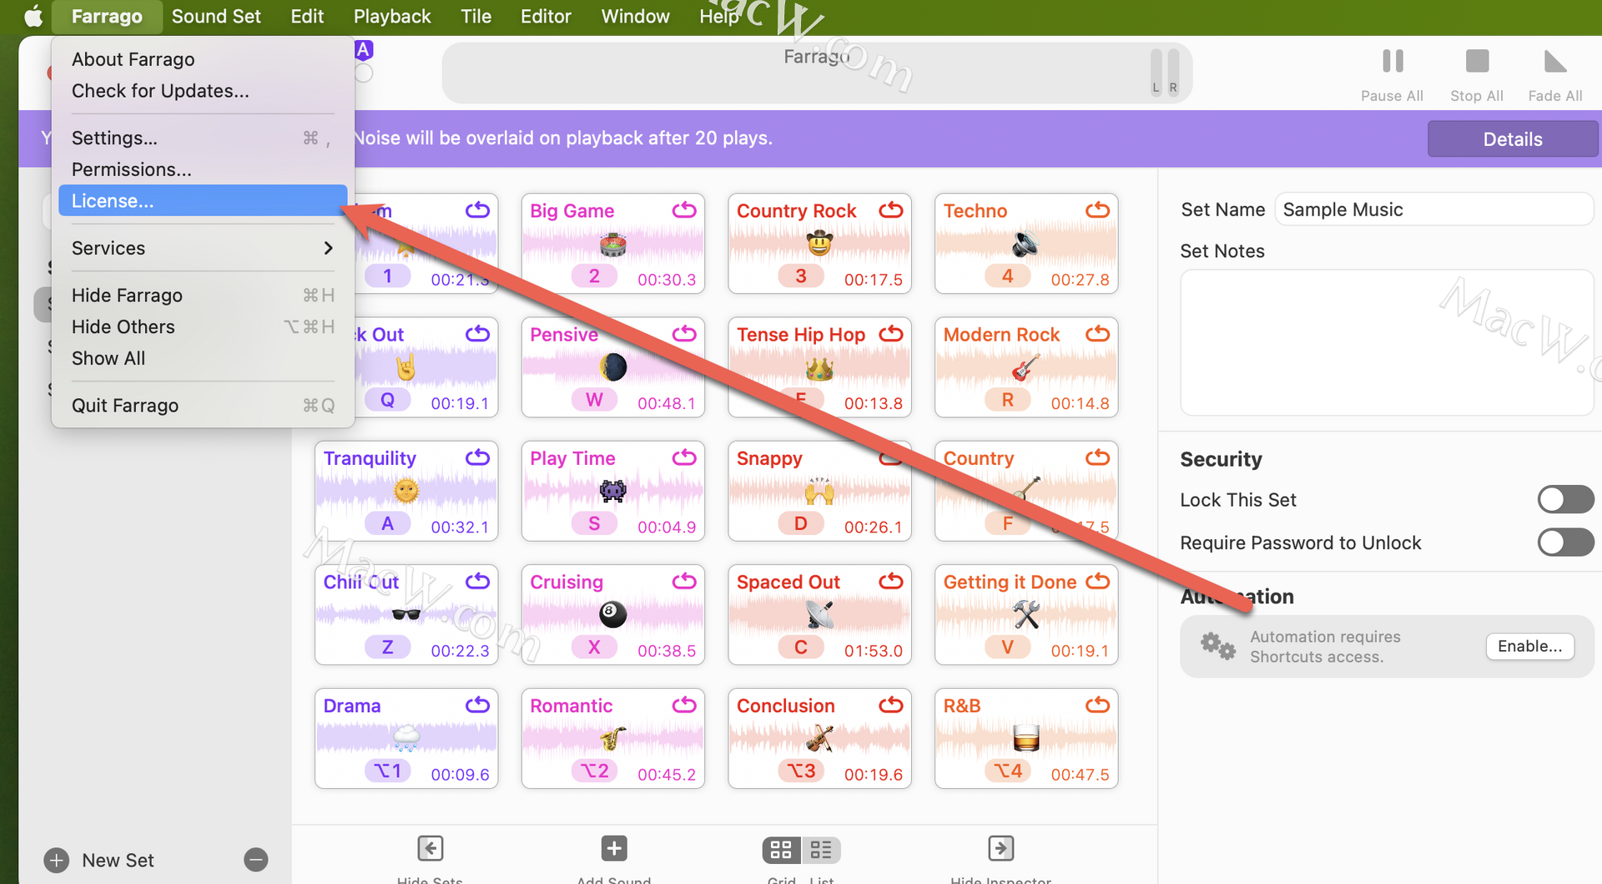This screenshot has width=1602, height=884.
Task: Click the Enable... automation button
Action: pos(1529,646)
